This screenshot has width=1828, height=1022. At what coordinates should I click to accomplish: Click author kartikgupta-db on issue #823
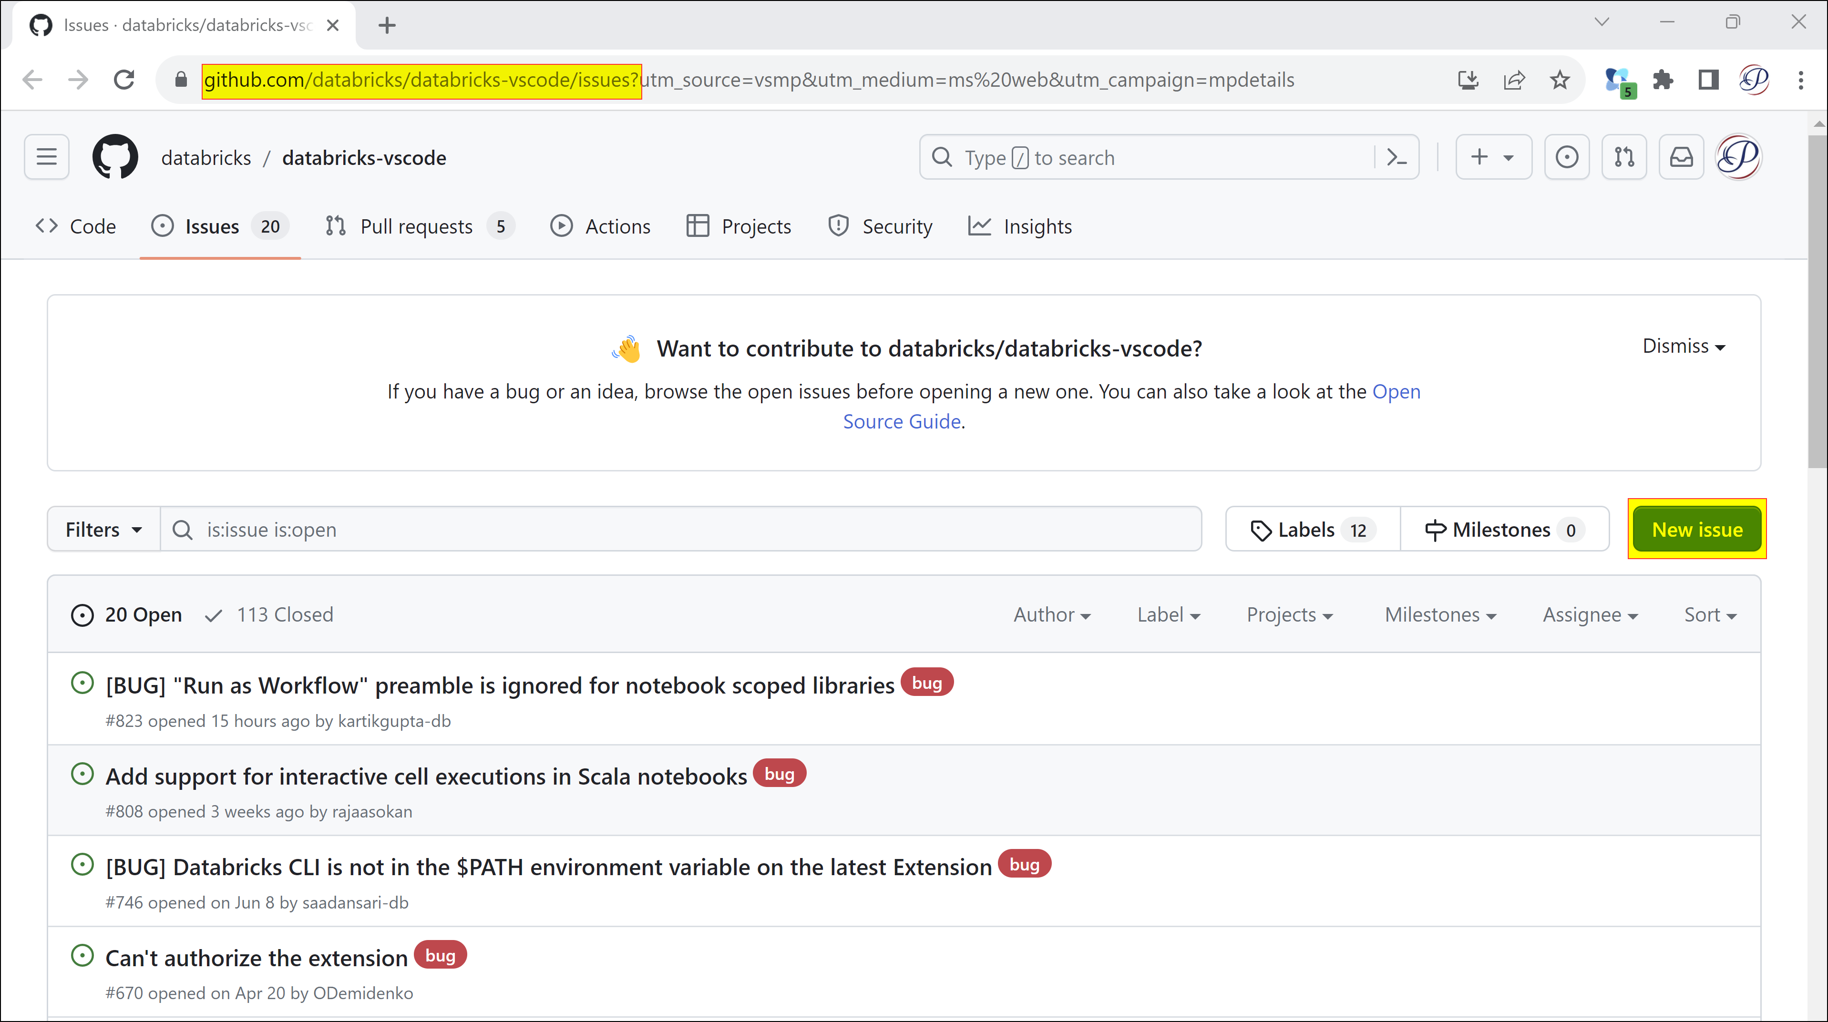tap(395, 721)
